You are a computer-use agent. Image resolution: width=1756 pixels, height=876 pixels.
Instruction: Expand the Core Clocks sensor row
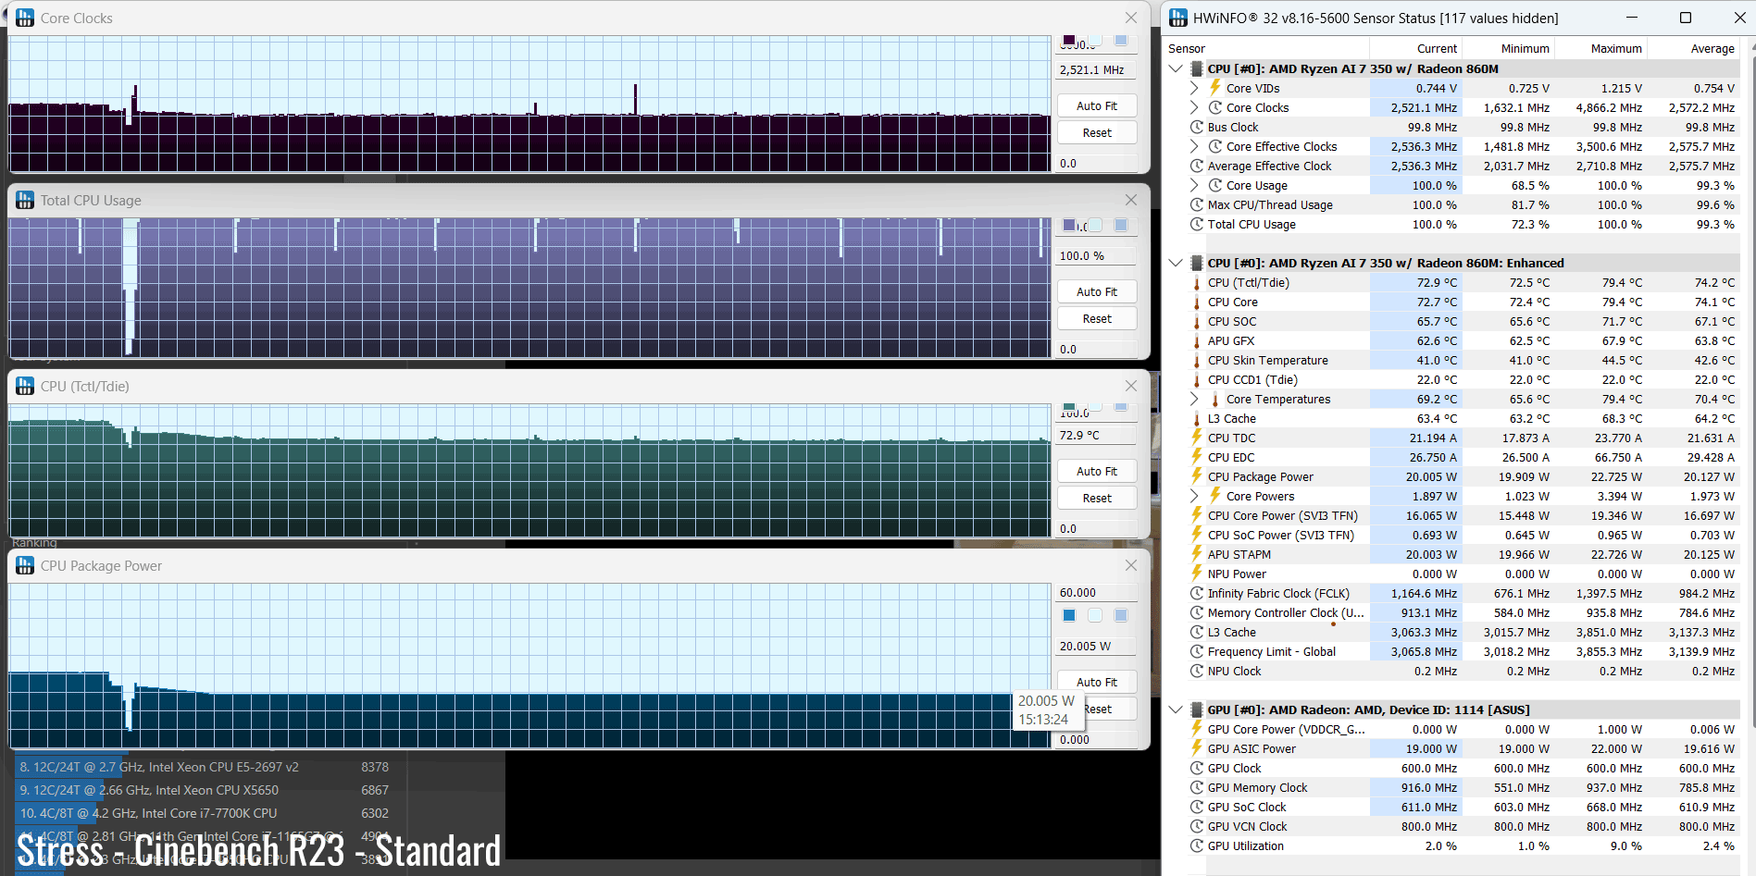(1194, 107)
